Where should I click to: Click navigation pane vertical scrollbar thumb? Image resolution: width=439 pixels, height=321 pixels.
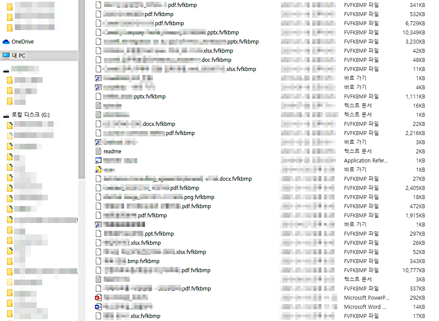81,89
